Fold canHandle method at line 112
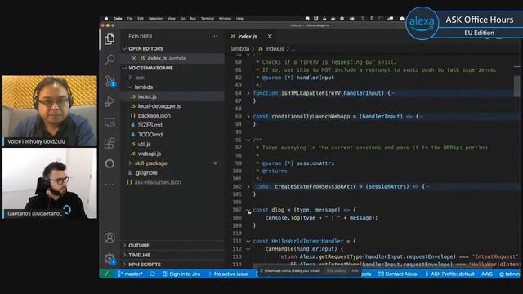This screenshot has width=523, height=294. pyautogui.click(x=248, y=249)
